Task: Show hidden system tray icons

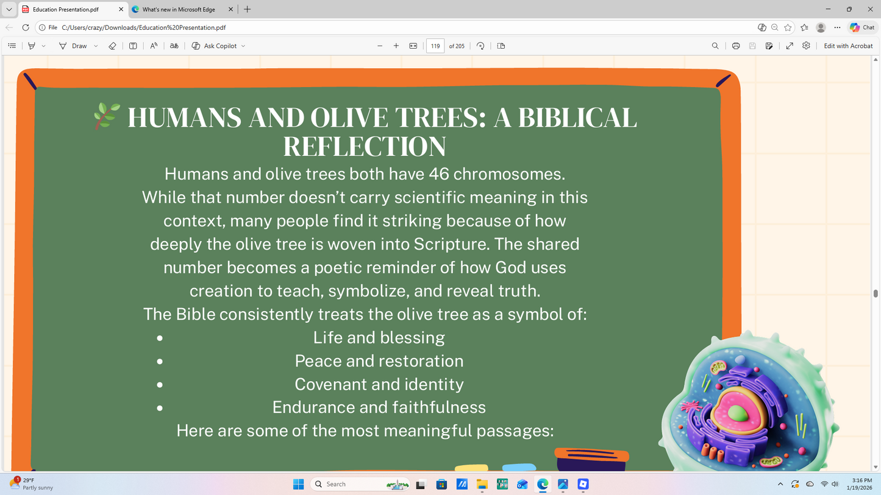Action: click(780, 484)
